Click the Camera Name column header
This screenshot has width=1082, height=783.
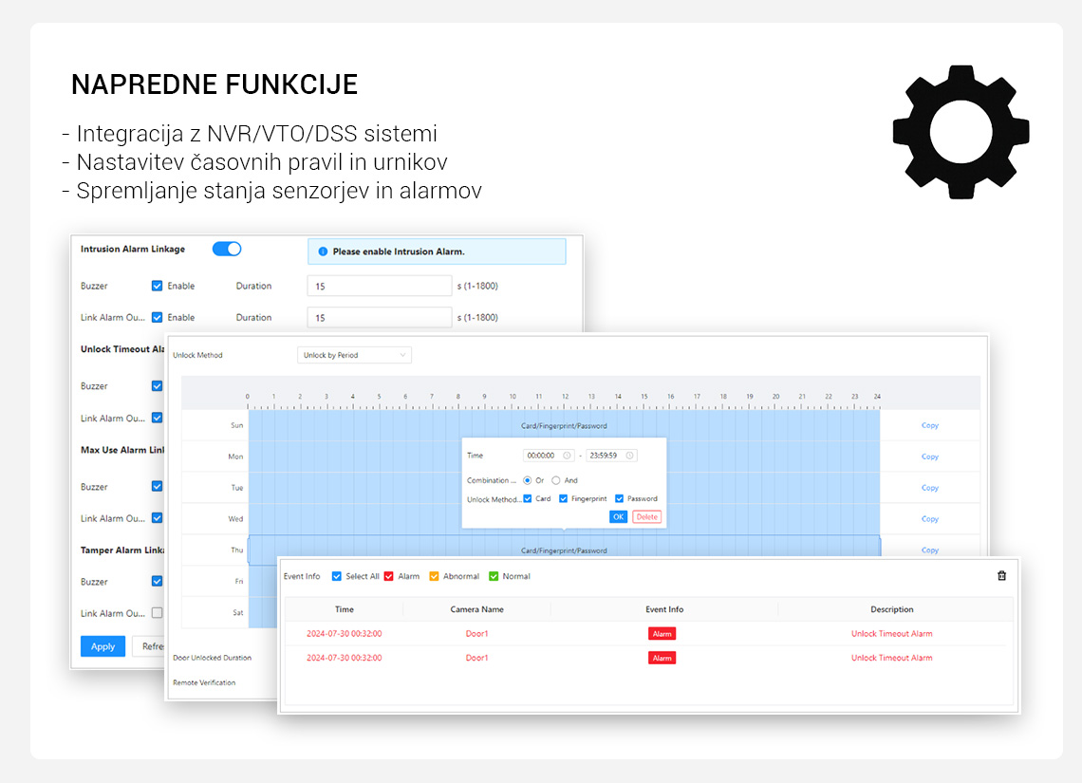click(x=476, y=609)
